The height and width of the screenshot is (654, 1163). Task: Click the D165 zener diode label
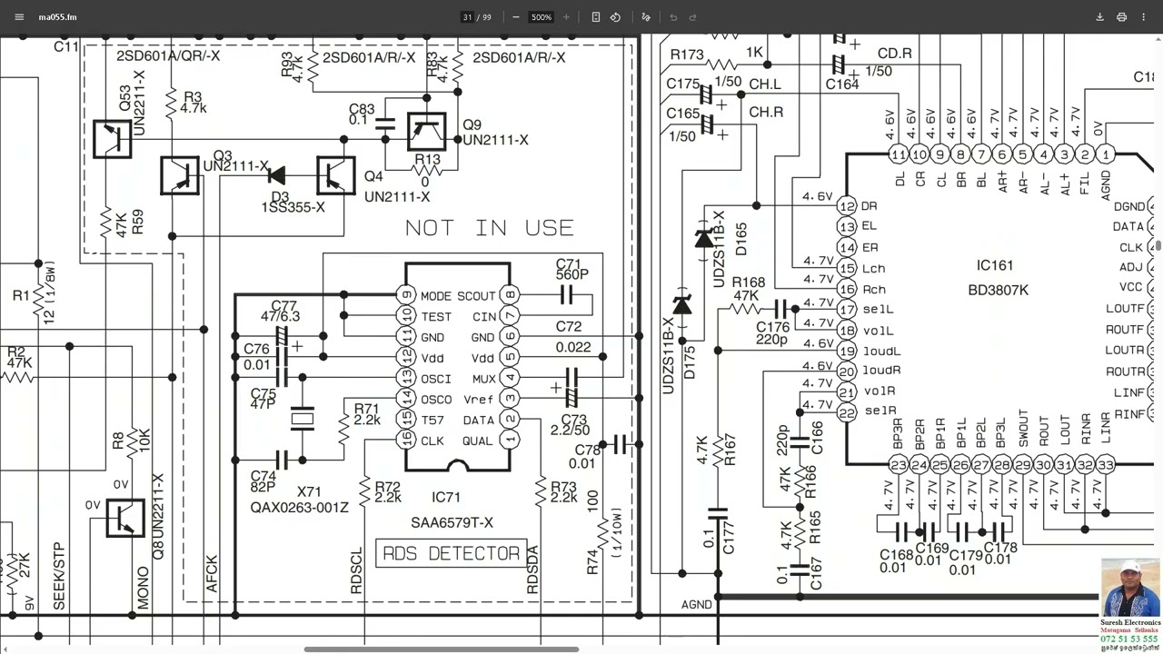(741, 238)
